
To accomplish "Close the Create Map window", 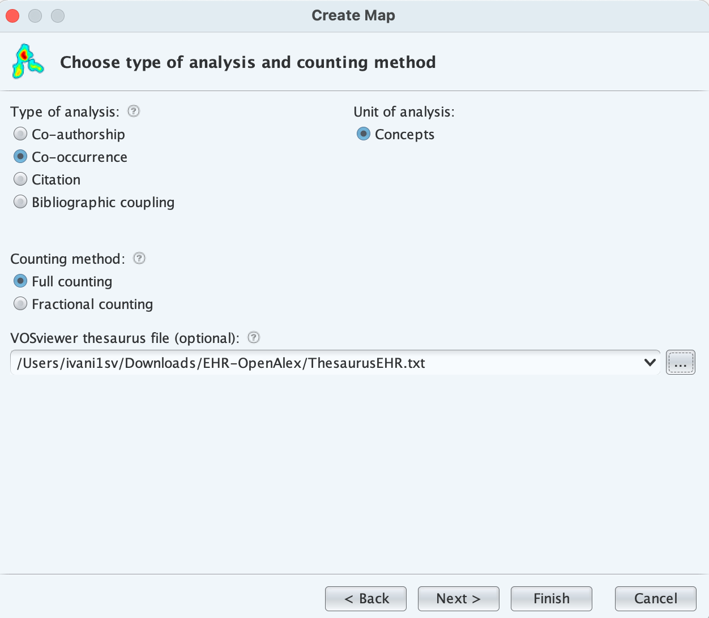I will coord(12,16).
